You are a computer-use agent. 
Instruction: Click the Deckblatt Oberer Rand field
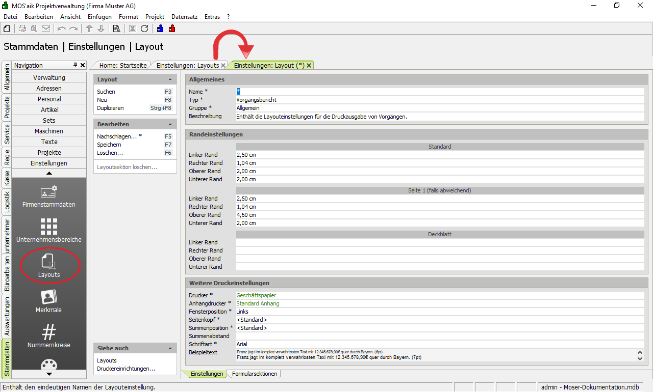[440, 259]
